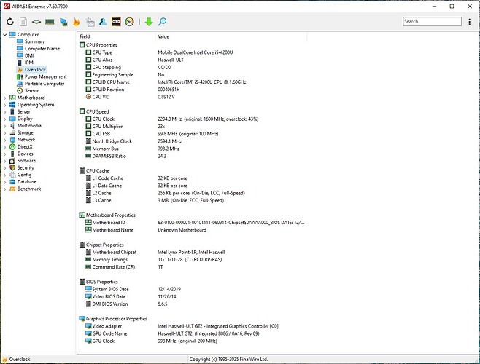Expand the Storage tree node

click(4, 133)
